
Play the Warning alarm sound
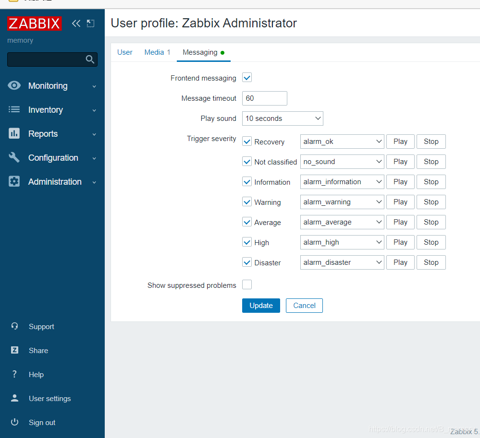click(400, 202)
